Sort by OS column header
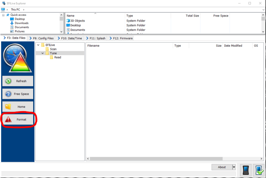The width and height of the screenshot is (266, 178). point(258,46)
